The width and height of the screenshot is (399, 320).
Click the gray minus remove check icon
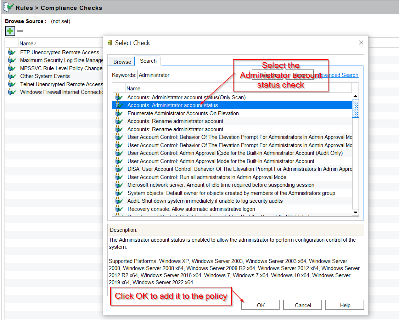tap(20, 31)
